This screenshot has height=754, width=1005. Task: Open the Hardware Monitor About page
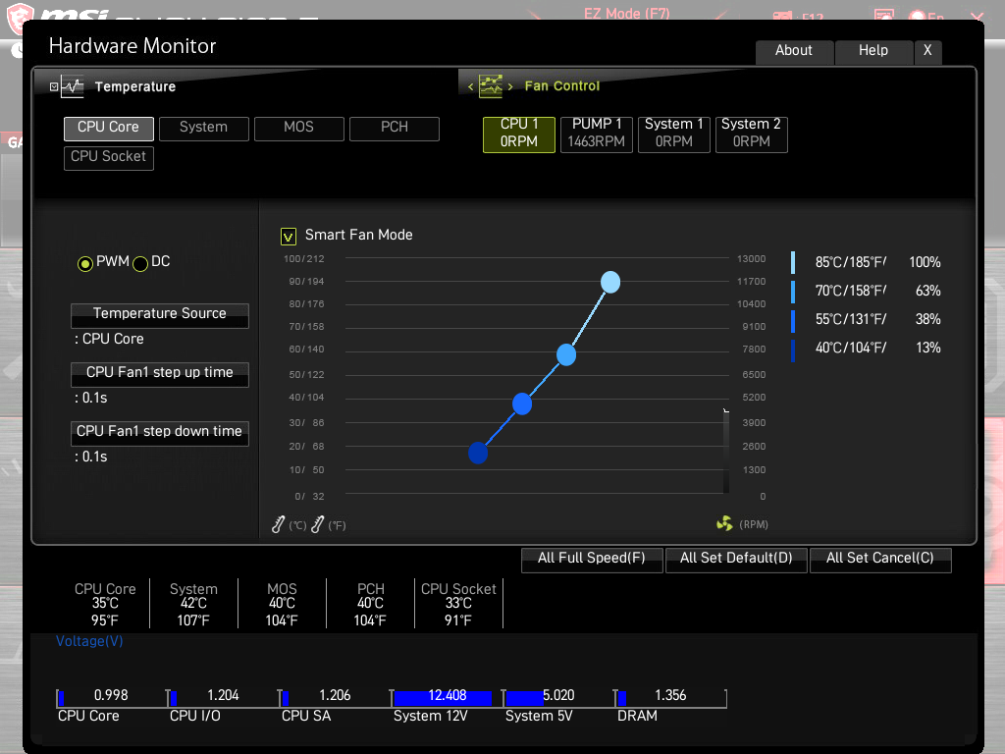tap(794, 51)
